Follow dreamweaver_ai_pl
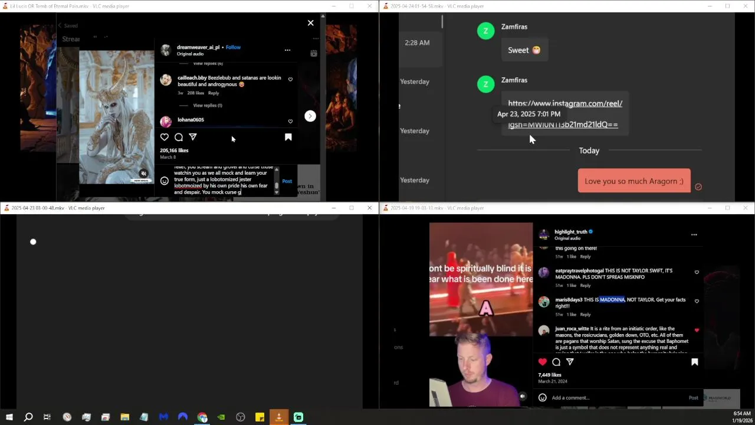Screen dimensions: 755x425 coord(233,47)
